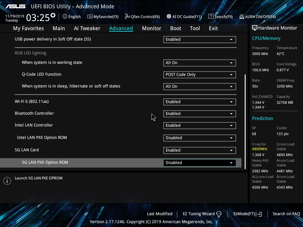The image size is (303, 227).
Task: Click Last Modified button
Action: [159, 214]
